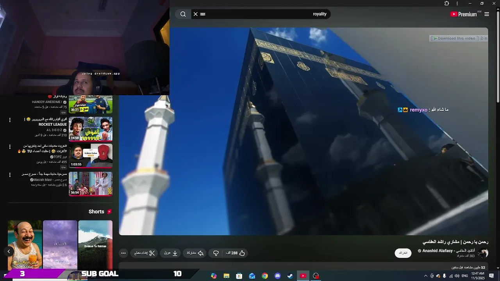This screenshot has height=281, width=500.
Task: Open the HANDOY AWESOME video thumbnail (36:21)
Action: [91, 104]
